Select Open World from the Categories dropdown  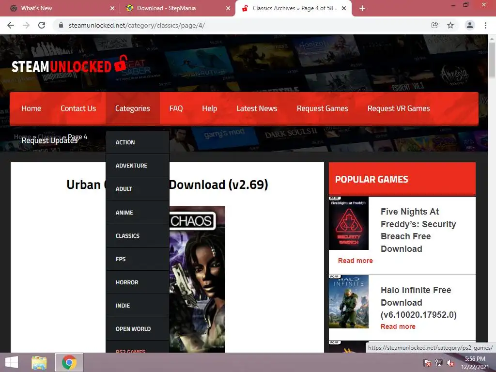(138, 329)
